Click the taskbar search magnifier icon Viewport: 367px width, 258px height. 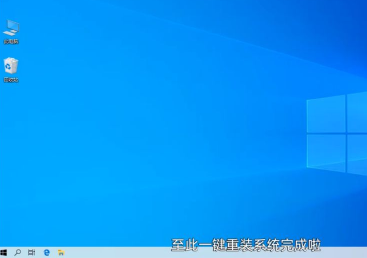[17, 253]
